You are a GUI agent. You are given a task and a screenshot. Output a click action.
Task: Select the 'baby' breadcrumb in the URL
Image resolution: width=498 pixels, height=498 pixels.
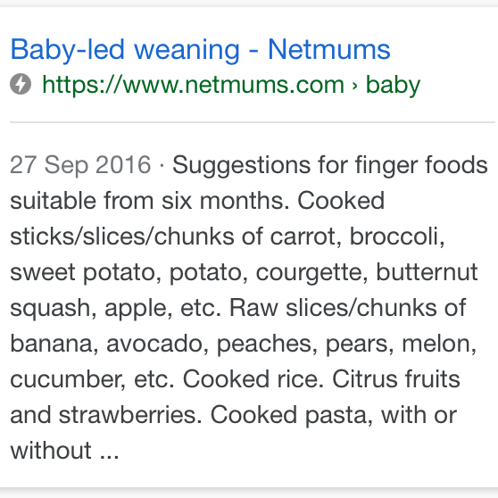coord(393,85)
